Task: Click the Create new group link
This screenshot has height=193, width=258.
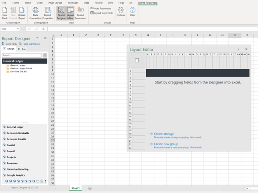Action: point(166,144)
